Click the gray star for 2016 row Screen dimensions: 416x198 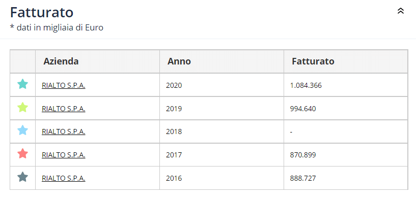(22, 177)
